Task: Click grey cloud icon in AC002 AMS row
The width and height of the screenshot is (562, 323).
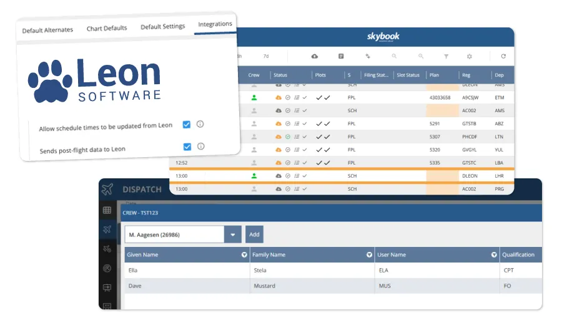Action: (278, 110)
